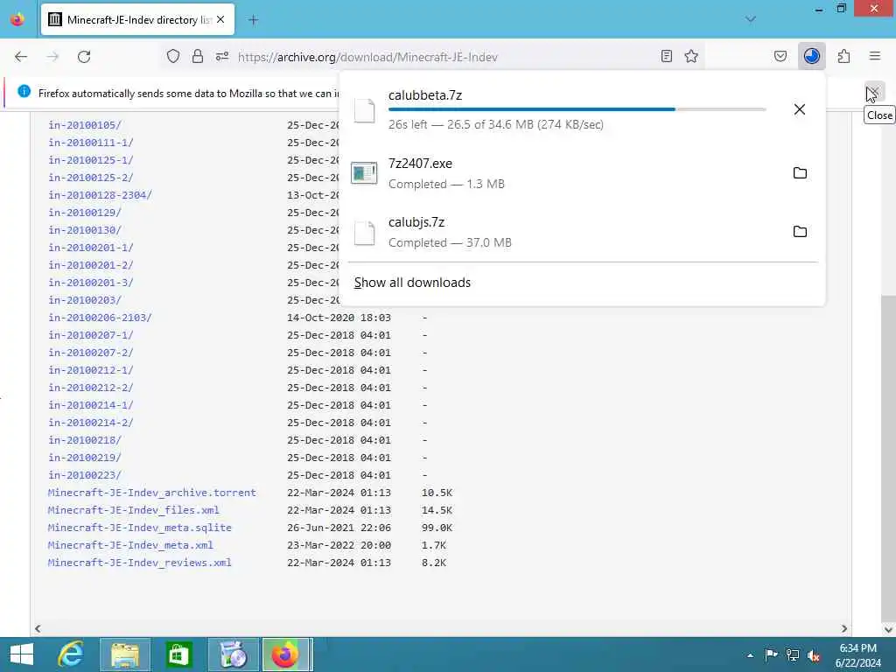This screenshot has width=896, height=672.
Task: Click the calubbeta.7z download progress bar
Action: click(577, 109)
